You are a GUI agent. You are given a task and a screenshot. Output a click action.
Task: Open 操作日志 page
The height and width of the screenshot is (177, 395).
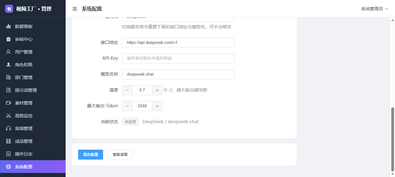tap(33, 154)
